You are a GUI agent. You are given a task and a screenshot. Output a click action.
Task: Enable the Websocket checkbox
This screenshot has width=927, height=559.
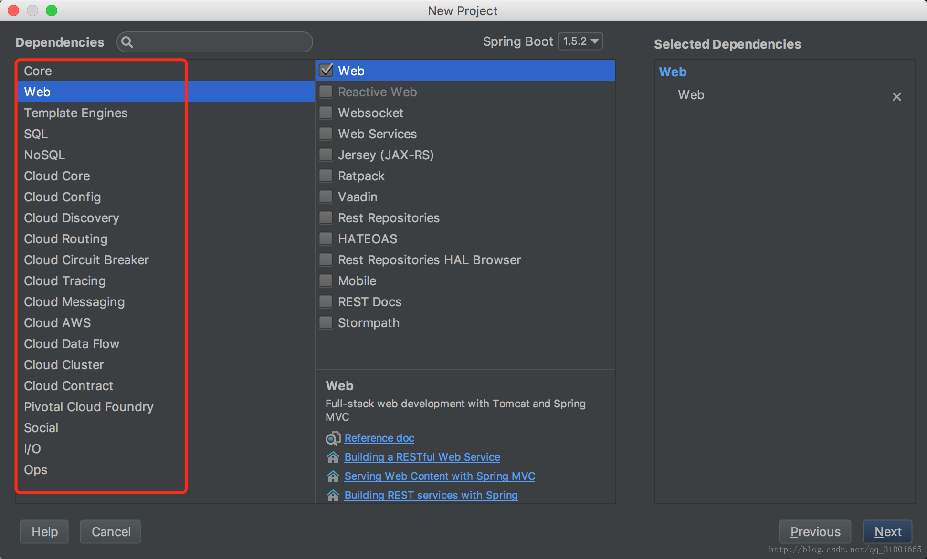click(326, 113)
